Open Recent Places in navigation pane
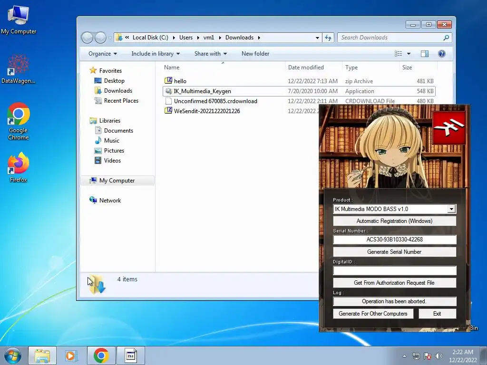 121,101
